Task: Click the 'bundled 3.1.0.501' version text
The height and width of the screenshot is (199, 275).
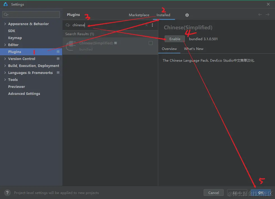Action: pyautogui.click(x=203, y=39)
